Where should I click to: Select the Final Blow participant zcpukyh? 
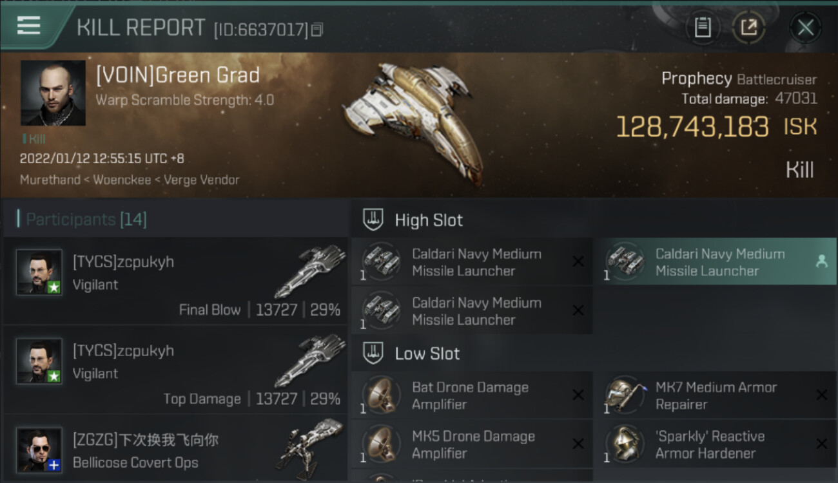click(x=175, y=281)
